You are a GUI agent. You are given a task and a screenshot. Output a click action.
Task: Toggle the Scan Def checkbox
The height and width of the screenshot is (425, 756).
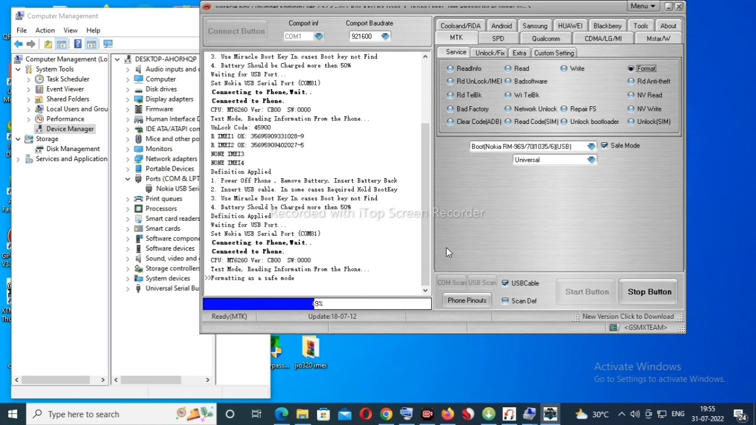(x=505, y=301)
